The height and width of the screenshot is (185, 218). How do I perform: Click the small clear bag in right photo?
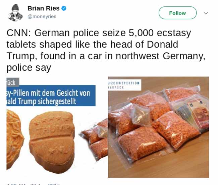click(x=141, y=116)
